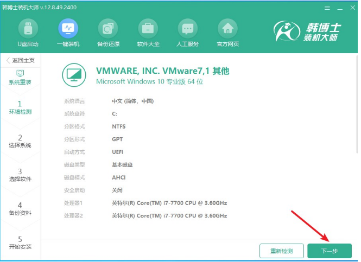Click the GPT partition style value
This screenshot has height=262, width=361.
coord(117,139)
